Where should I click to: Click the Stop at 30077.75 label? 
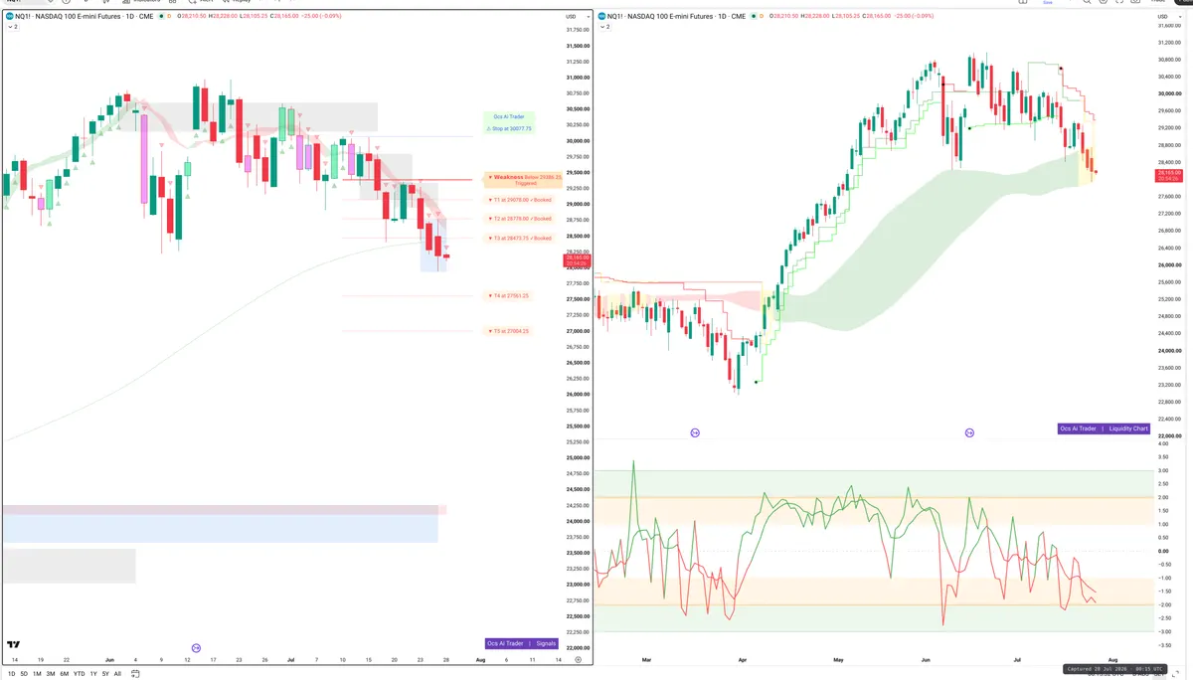[x=509, y=128]
